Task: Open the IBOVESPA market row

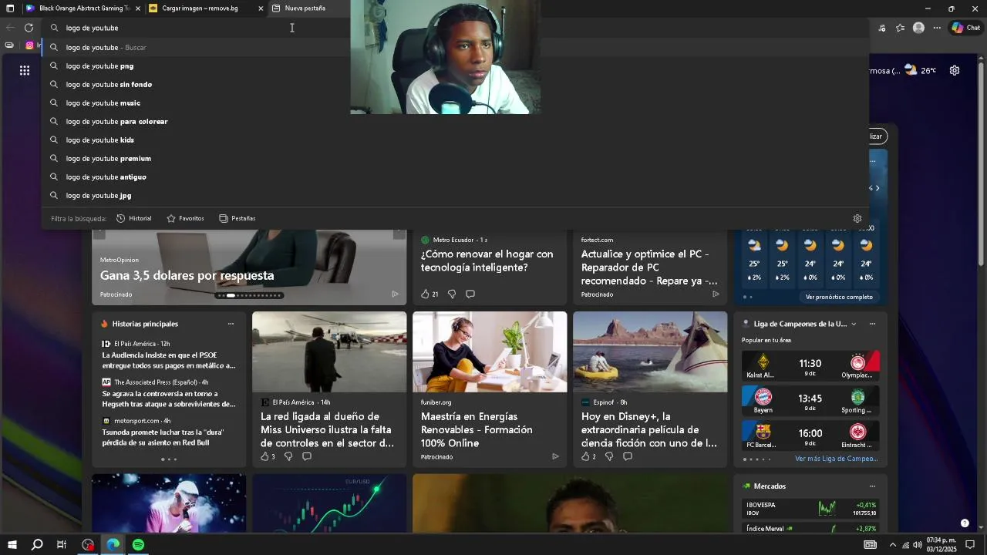Action: (x=810, y=509)
